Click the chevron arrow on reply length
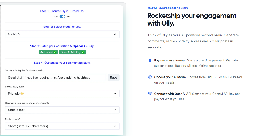 [115, 126]
